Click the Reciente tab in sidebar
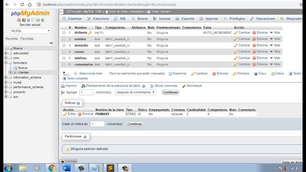 click(11, 39)
